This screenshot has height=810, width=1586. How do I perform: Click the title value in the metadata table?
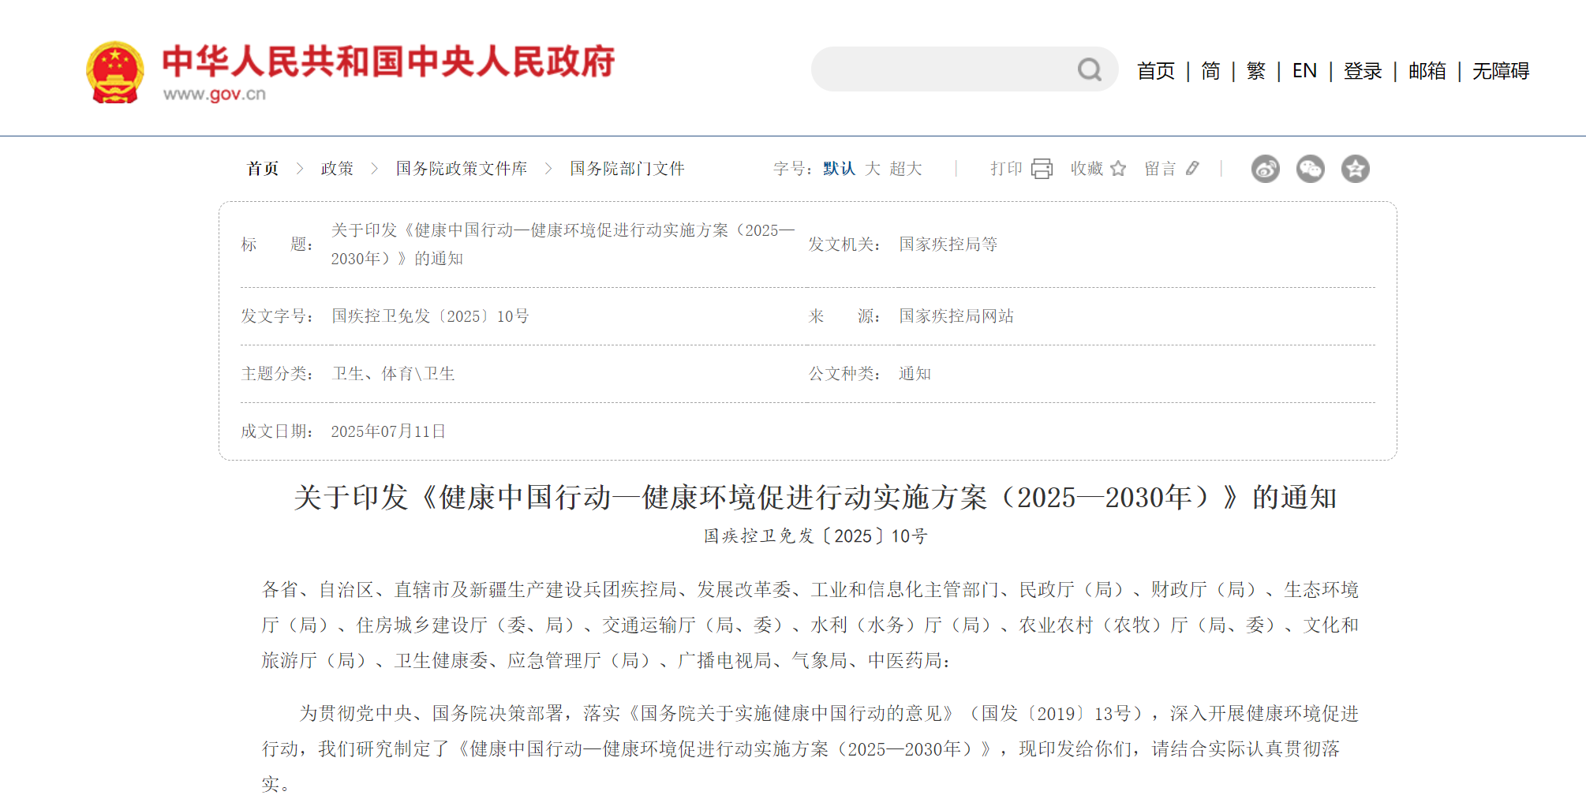[x=563, y=244]
